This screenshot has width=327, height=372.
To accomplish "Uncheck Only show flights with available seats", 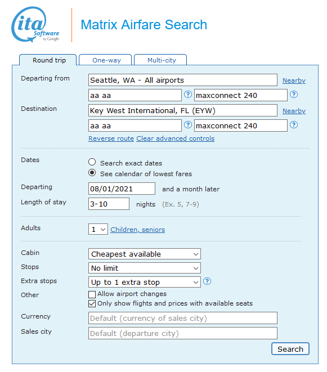I will coord(92,304).
